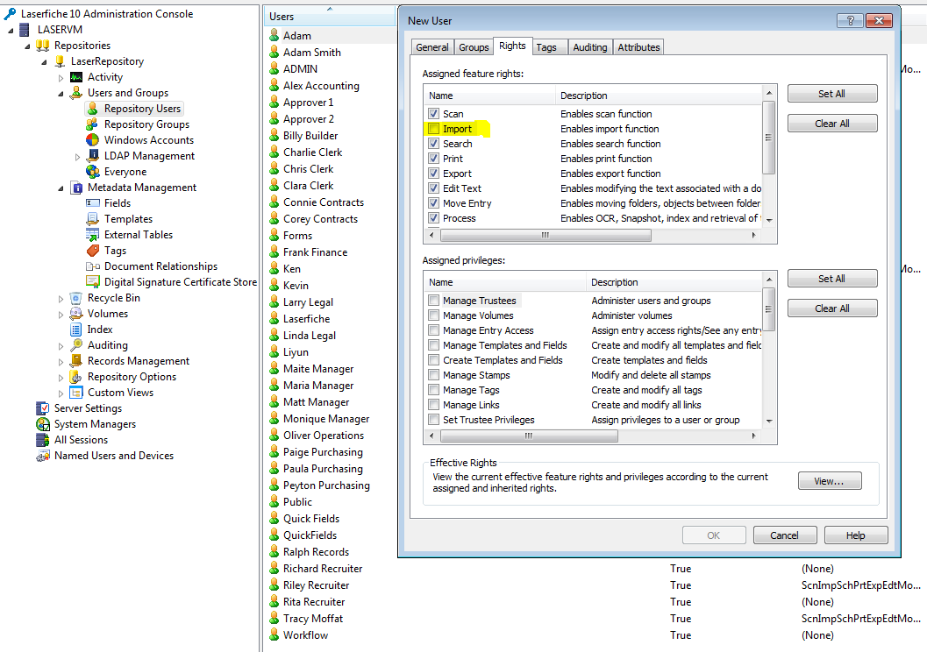Viewport: 927px width, 652px height.
Task: Switch to the Attributes tab
Action: (638, 47)
